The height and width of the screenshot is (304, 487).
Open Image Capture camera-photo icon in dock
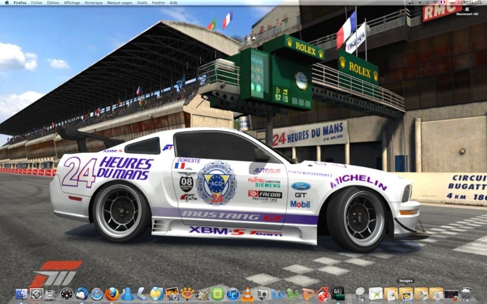pos(172,294)
